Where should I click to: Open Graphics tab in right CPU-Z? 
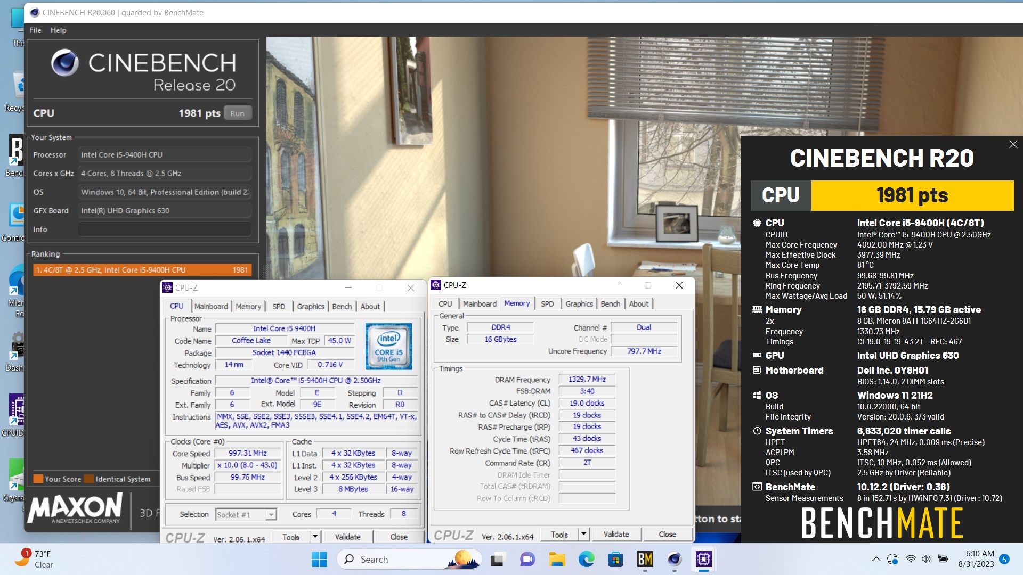(579, 304)
